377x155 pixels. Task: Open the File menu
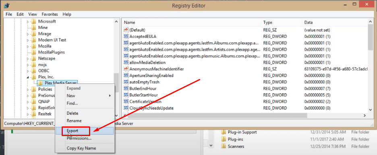[8, 14]
